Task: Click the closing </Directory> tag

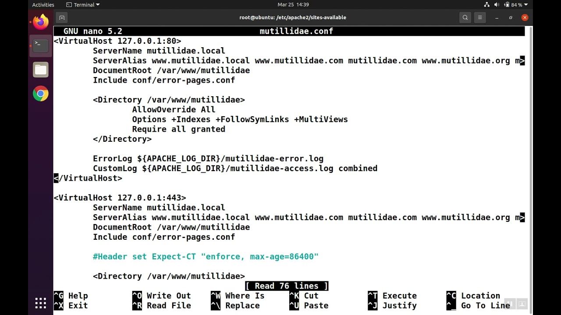Action: (122, 139)
